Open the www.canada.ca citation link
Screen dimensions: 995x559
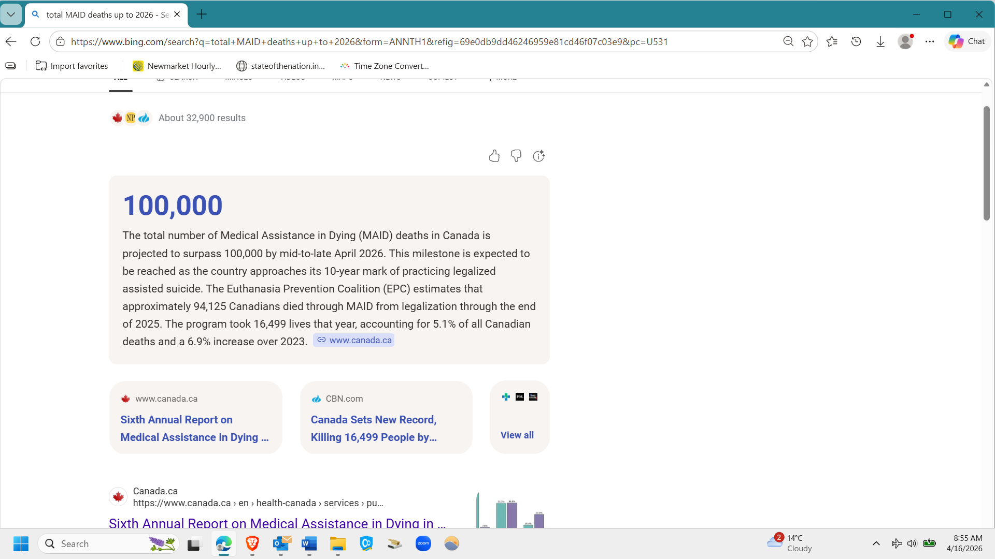[x=354, y=340]
